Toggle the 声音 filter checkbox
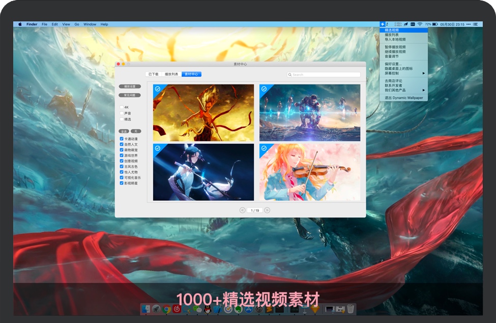This screenshot has width=496, height=323. (122, 113)
